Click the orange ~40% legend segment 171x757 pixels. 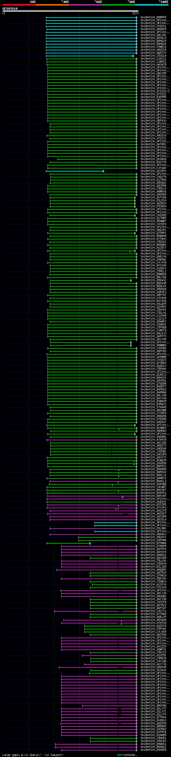pyautogui.click(x=53, y=5)
